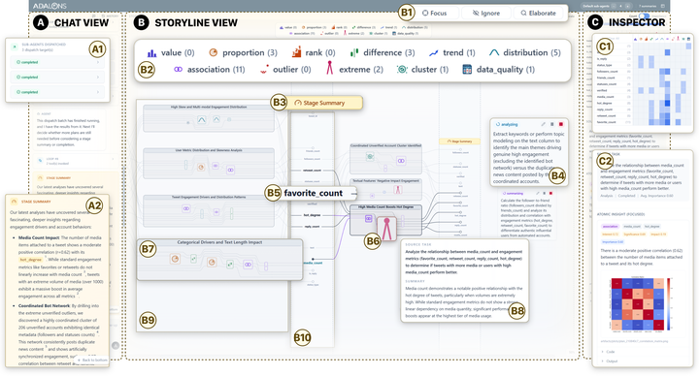Open the History button in chat view
This screenshot has width=699, height=376.
pyautogui.click(x=111, y=16)
